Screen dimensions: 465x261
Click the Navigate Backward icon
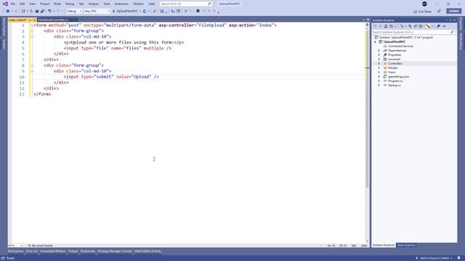[8, 12]
